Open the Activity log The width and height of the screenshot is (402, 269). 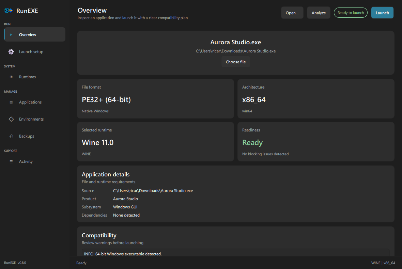coord(35,161)
